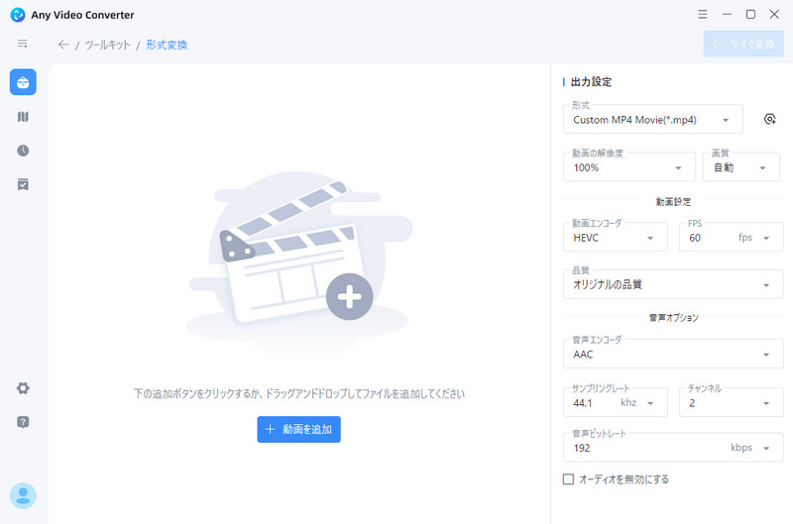The height and width of the screenshot is (524, 793).
Task: Open the title bar menu icon
Action: coord(703,14)
